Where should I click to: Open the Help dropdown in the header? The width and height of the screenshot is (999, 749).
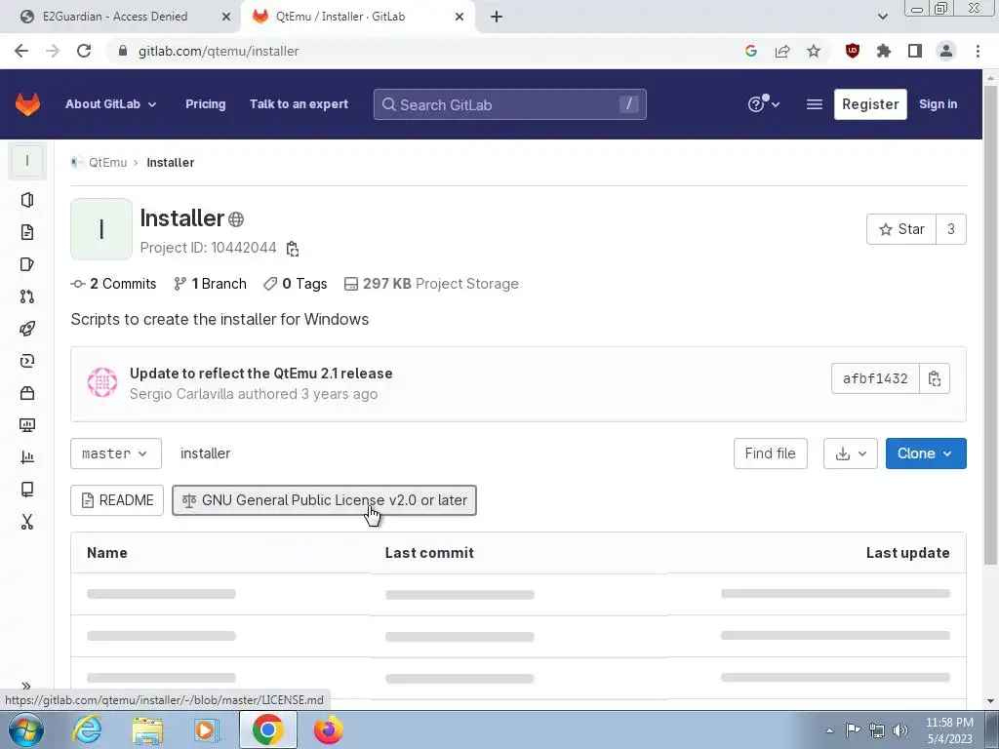tap(763, 103)
